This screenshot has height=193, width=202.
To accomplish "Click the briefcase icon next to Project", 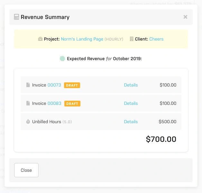I will [x=40, y=39].
